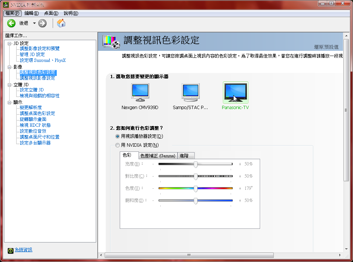353x262 pixels.
Task: Select 用視訊播放器設定 radio button
Action: point(118,136)
